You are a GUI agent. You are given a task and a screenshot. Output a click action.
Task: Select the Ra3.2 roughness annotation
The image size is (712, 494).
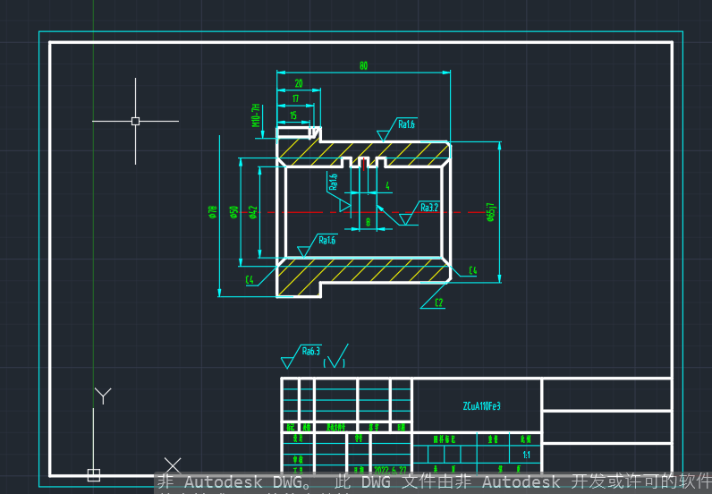click(x=429, y=208)
